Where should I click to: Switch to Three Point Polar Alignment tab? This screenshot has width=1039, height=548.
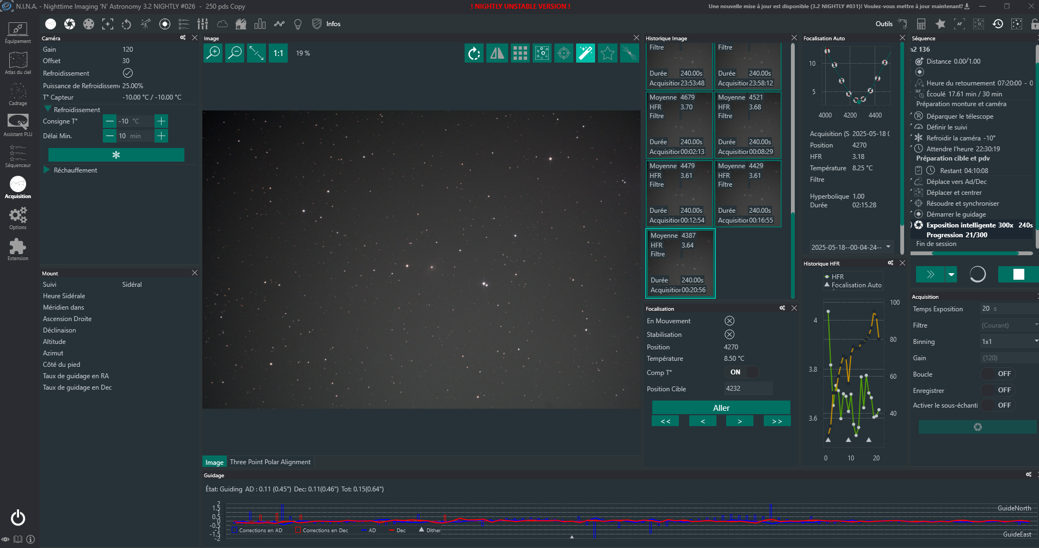[270, 462]
